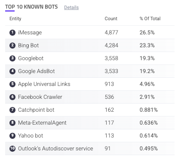This screenshot has height=159, width=181.
Task: Click rank 7 badge beside Catchpoint bot
Action: (x=12, y=110)
